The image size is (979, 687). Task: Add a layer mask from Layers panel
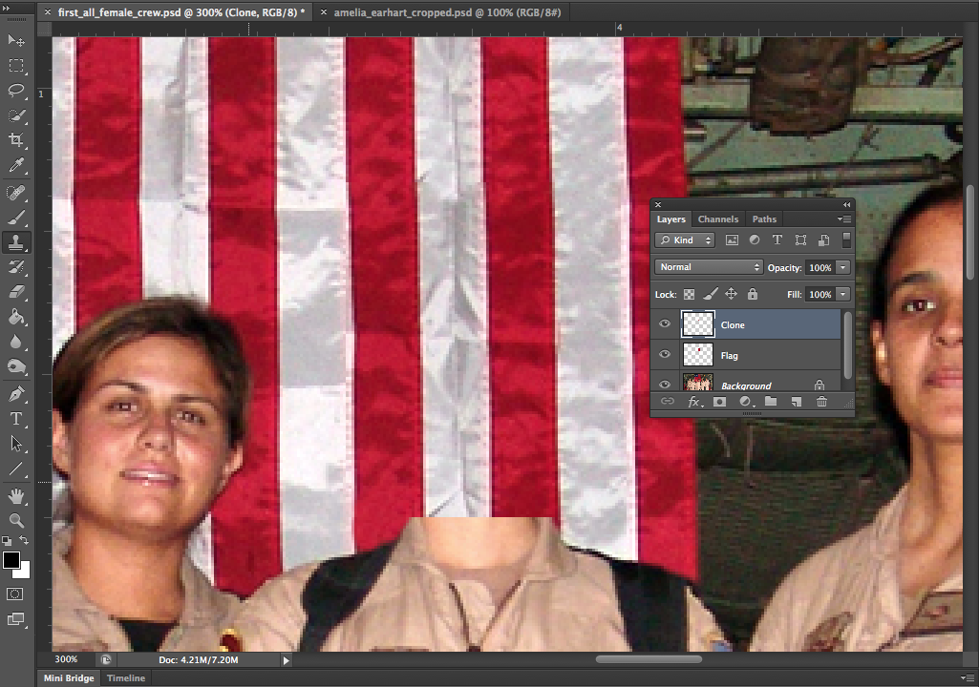(x=720, y=402)
